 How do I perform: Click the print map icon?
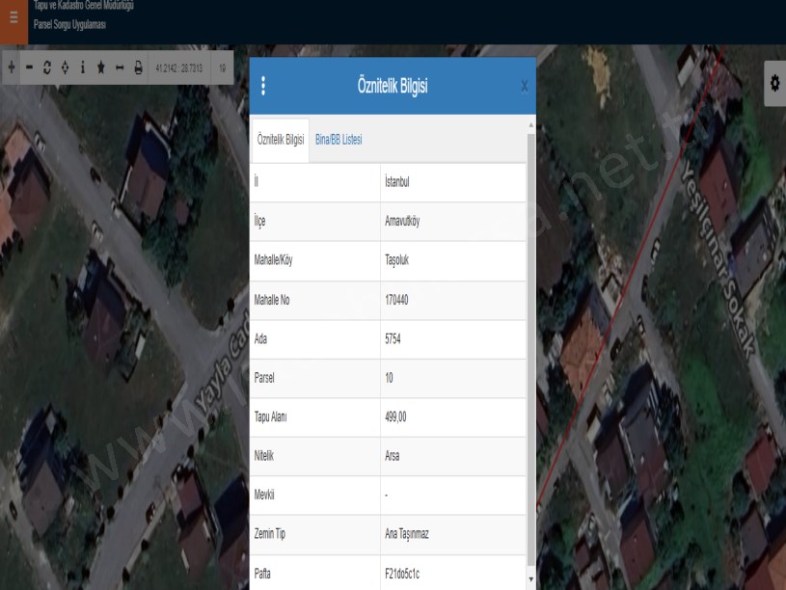coord(138,67)
